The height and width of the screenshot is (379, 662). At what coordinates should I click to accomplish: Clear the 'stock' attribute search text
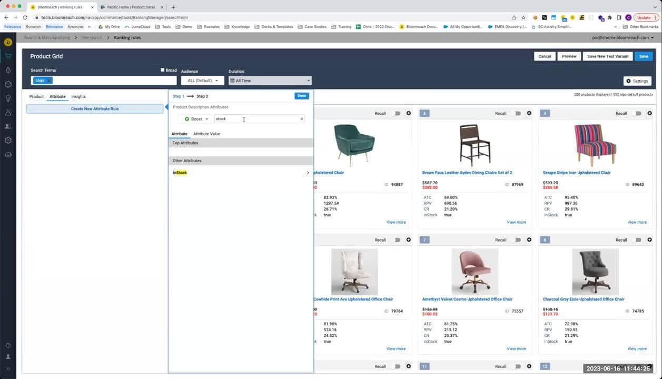tap(302, 119)
